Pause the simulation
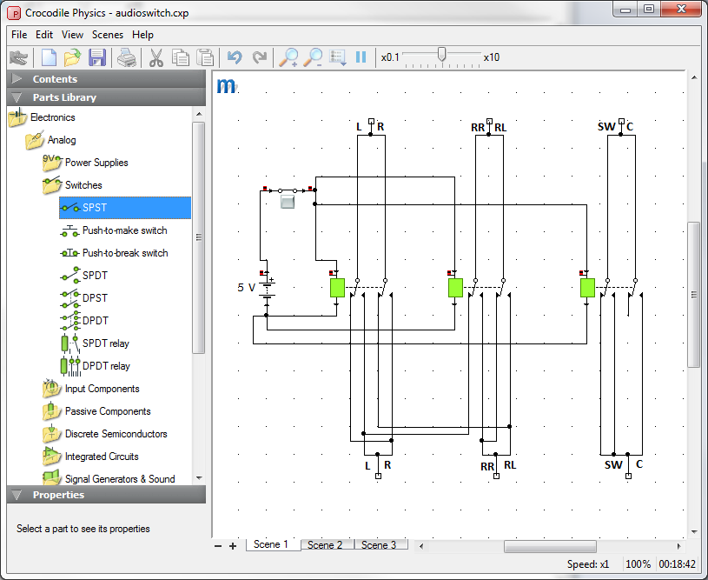The image size is (708, 580). (x=361, y=58)
